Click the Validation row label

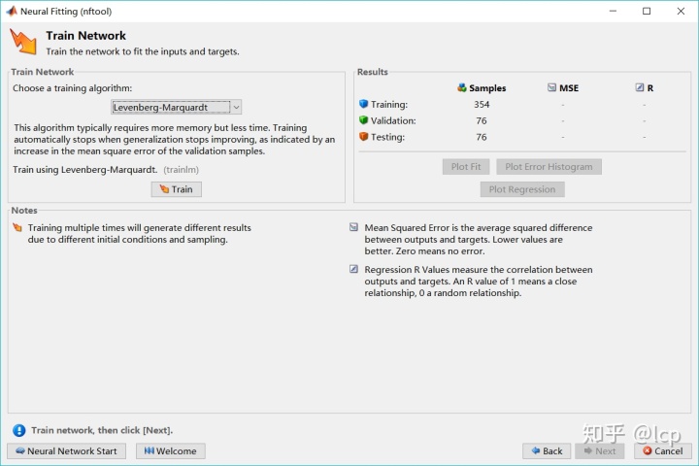393,120
